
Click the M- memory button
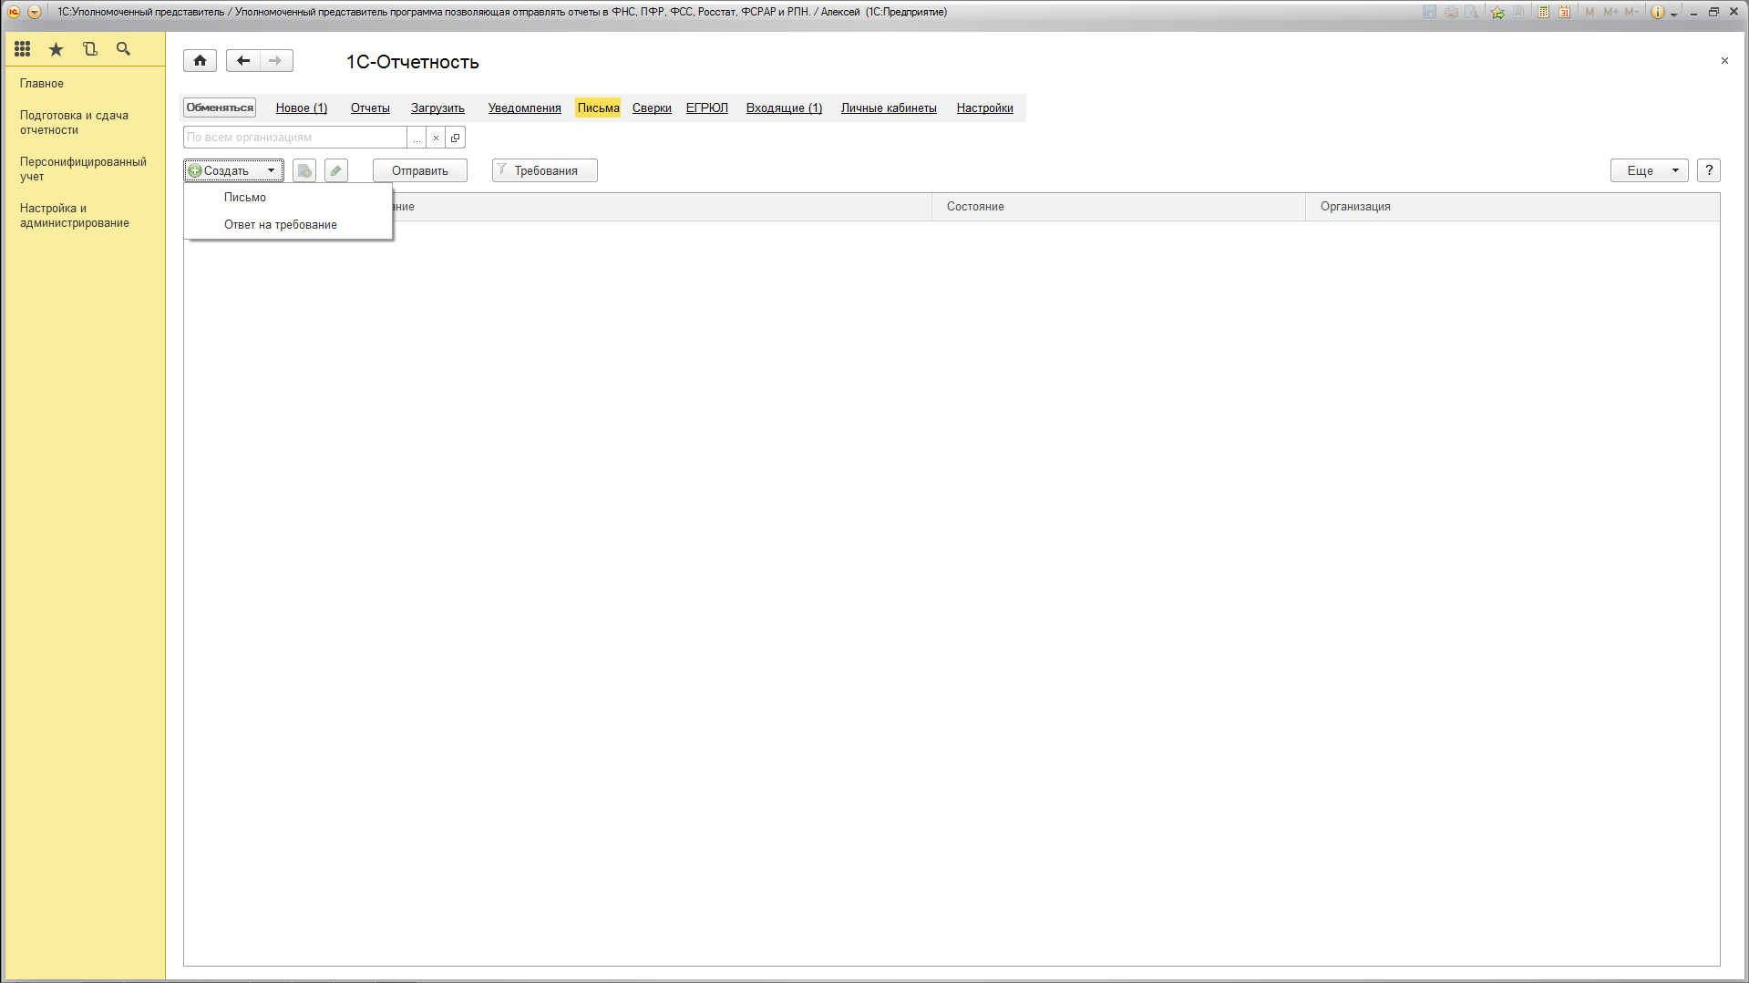[x=1631, y=12]
